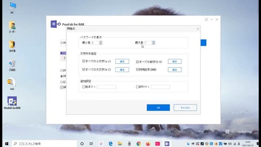The width and height of the screenshot is (261, 147).
Task: Click the taskbar search box ここに入力して検索
Action: point(44,143)
